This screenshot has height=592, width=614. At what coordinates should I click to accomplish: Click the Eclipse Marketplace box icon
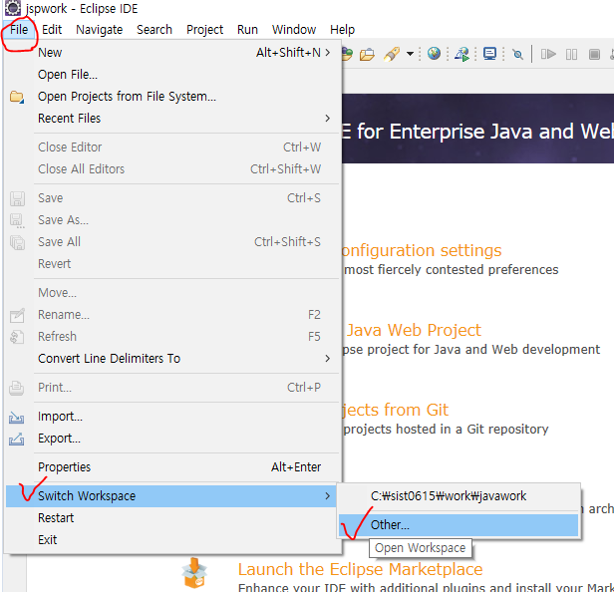tap(194, 573)
